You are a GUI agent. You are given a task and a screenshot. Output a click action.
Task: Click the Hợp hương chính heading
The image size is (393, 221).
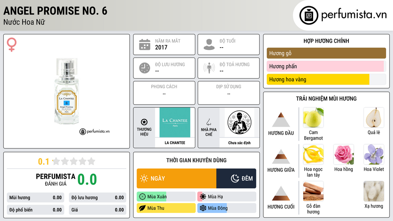(x=326, y=41)
